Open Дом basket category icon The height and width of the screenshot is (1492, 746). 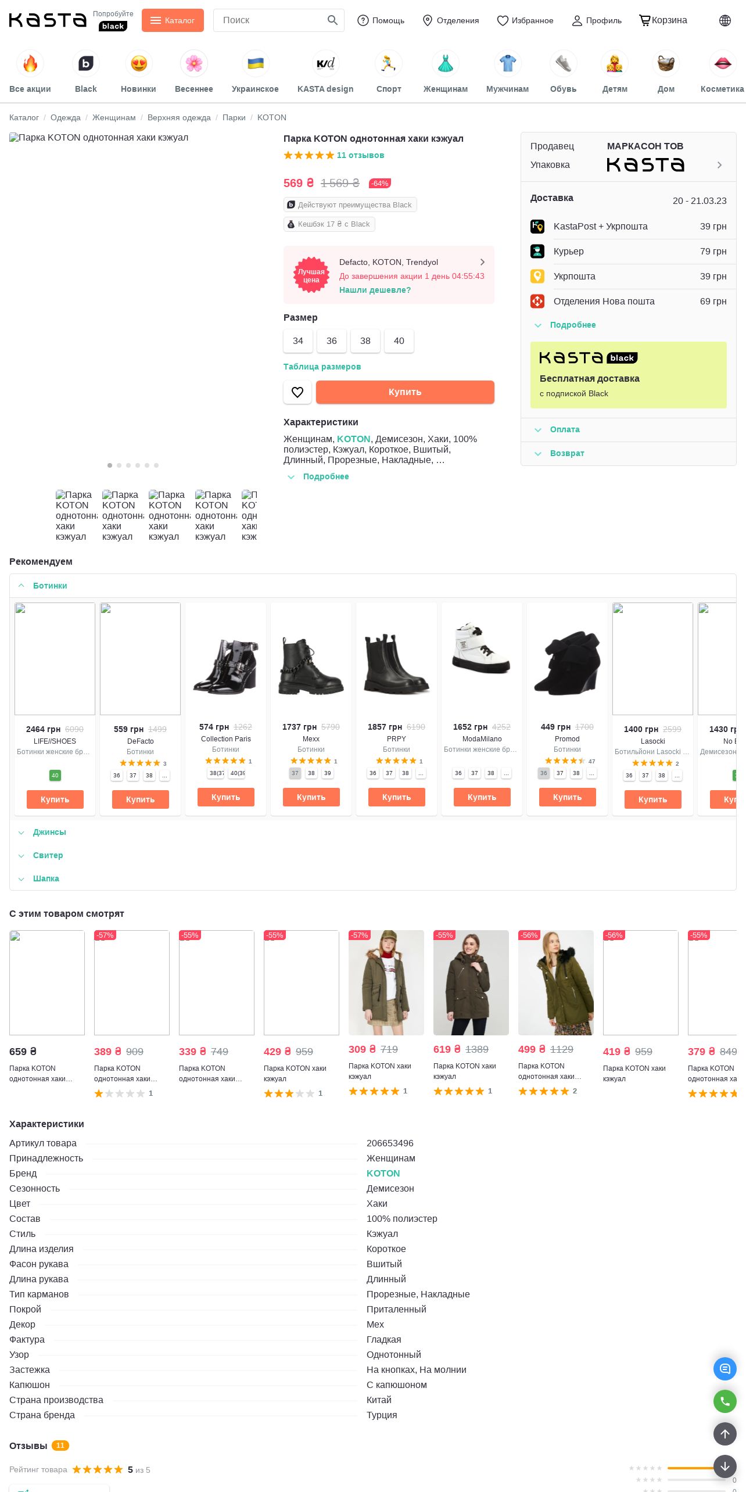click(x=666, y=64)
